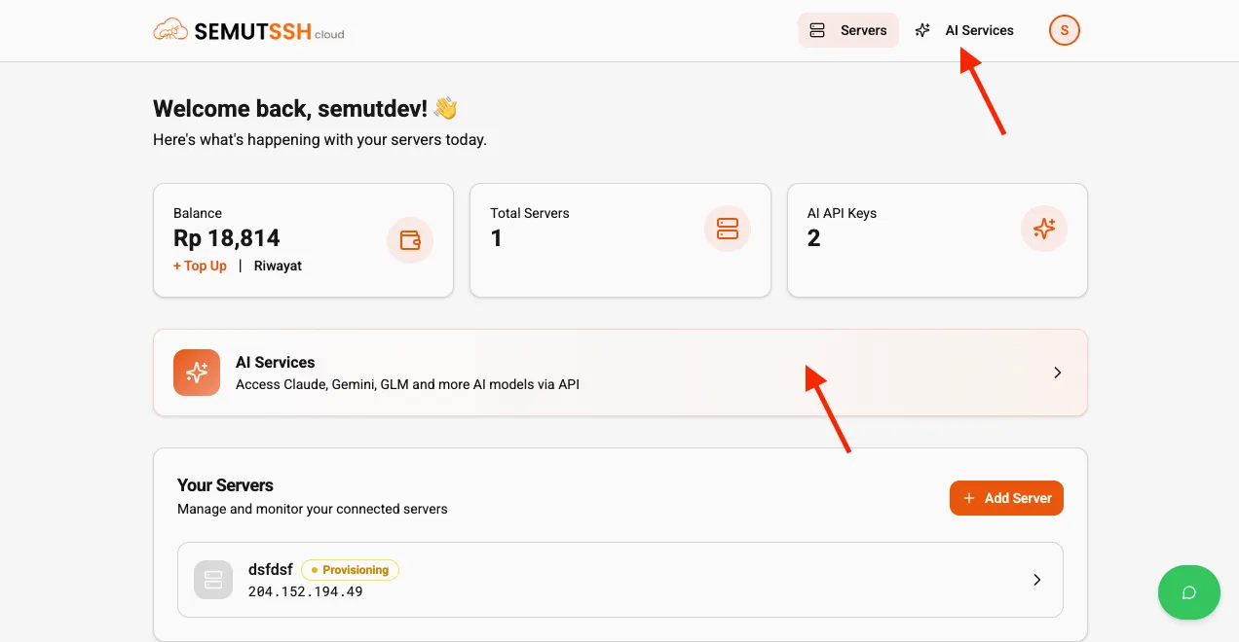Screen dimensions: 1239x642
Task: Click the wallet icon on the Balance card
Action: [x=410, y=239]
